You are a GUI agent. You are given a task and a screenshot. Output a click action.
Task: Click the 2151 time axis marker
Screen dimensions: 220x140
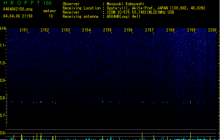(x=23, y=30)
